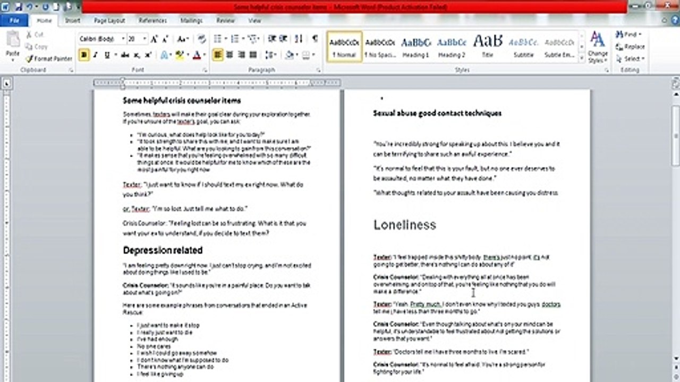Open the font size dropdown
This screenshot has width=680, height=382.
coord(145,39)
